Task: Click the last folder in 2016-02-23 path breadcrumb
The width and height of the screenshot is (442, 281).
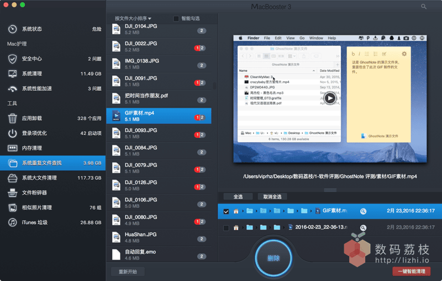Action: (277, 227)
